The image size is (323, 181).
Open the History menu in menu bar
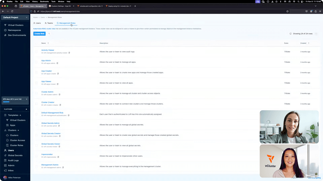tap(35, 2)
